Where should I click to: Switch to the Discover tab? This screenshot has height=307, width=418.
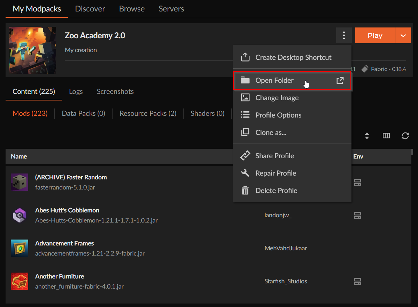(90, 9)
